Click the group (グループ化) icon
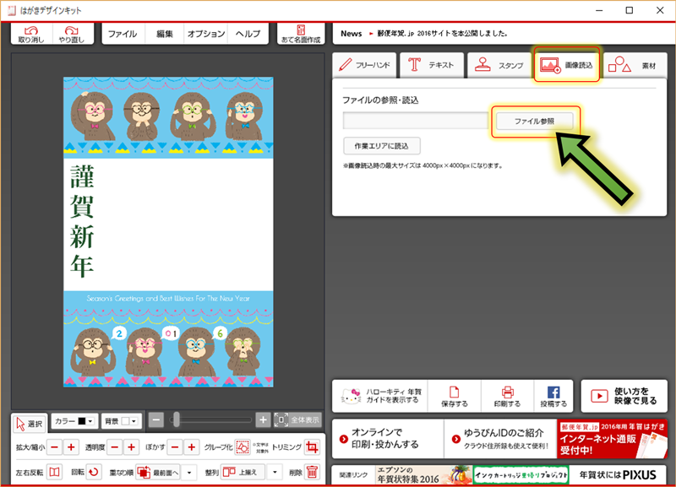This screenshot has height=487, width=676. 243,447
